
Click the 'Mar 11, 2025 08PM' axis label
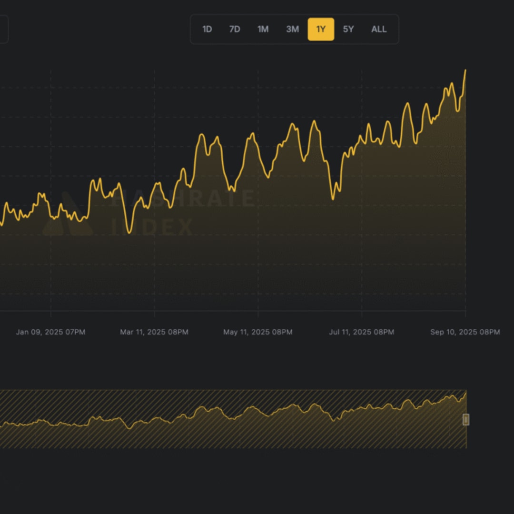(154, 332)
